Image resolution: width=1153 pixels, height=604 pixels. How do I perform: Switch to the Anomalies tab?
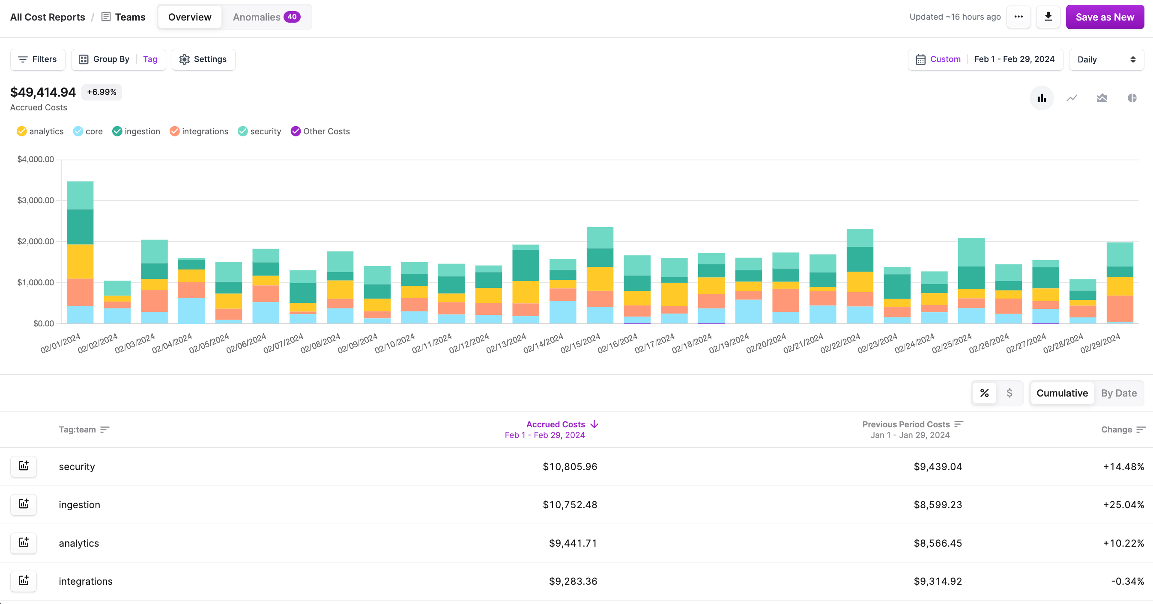[x=267, y=17]
